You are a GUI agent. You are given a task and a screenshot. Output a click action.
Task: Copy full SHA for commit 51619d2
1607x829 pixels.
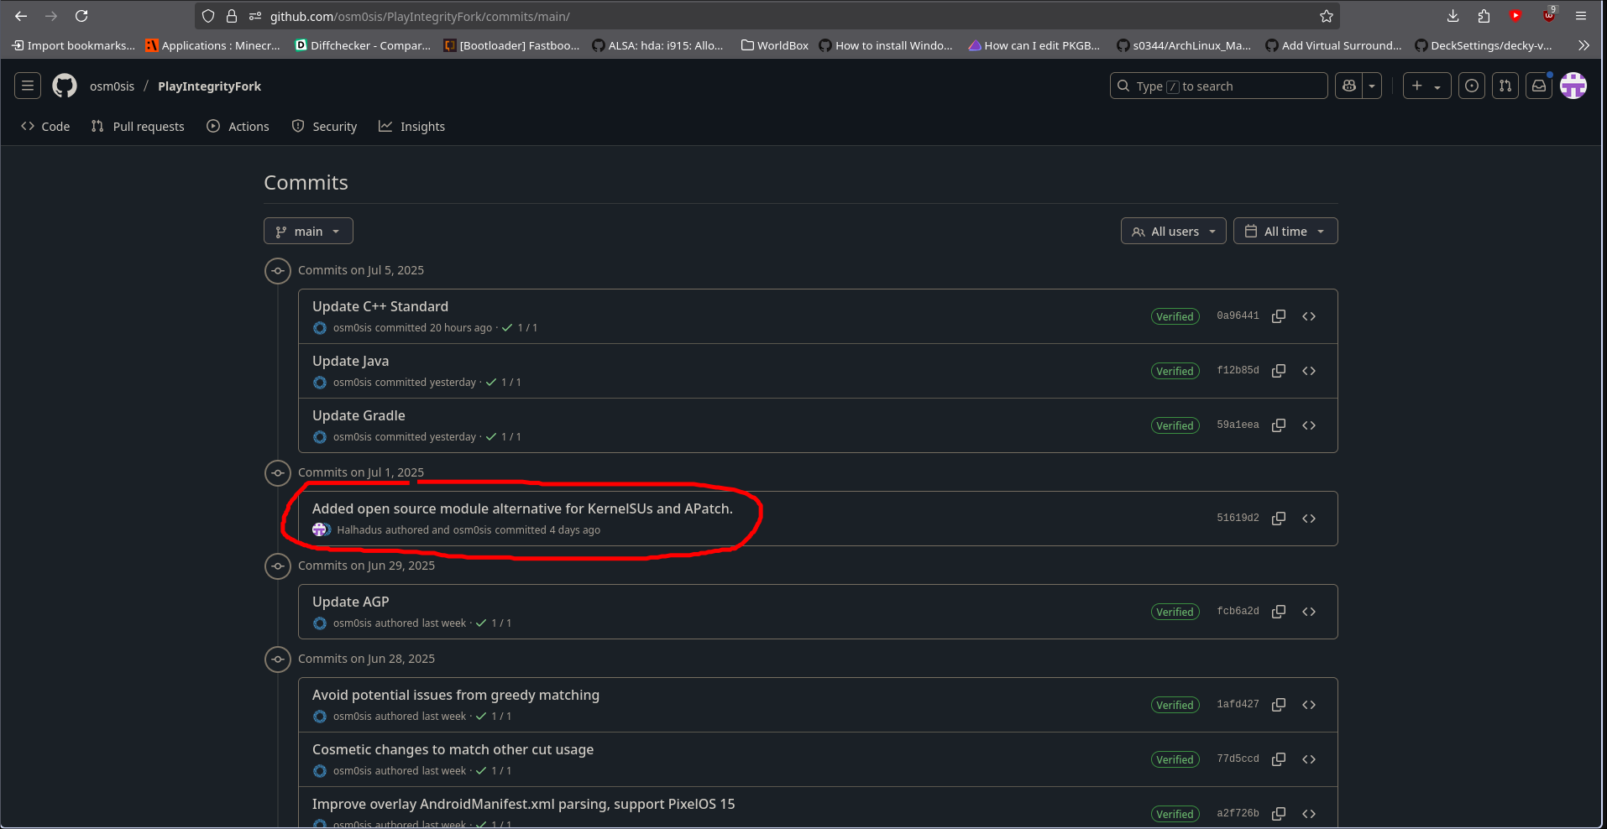1279,519
